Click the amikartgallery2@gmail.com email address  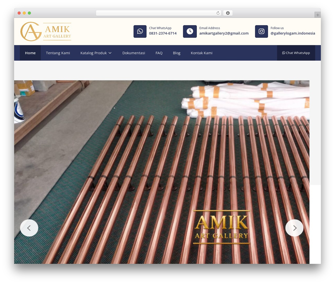[x=224, y=33]
